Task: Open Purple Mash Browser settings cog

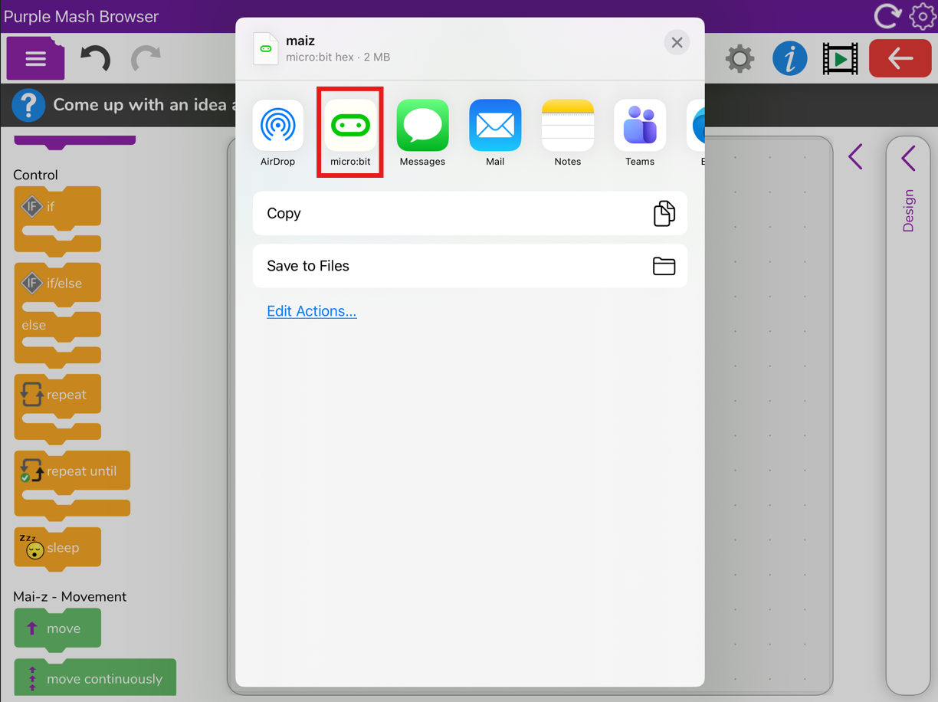Action: click(x=922, y=16)
